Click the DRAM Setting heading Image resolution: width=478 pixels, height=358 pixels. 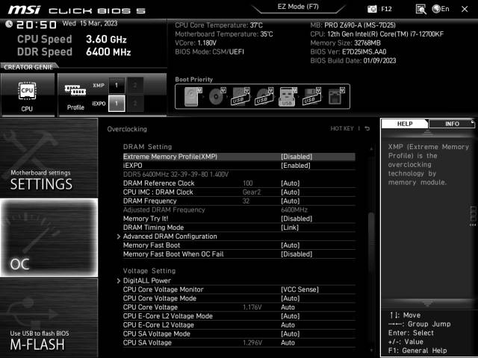coord(147,147)
